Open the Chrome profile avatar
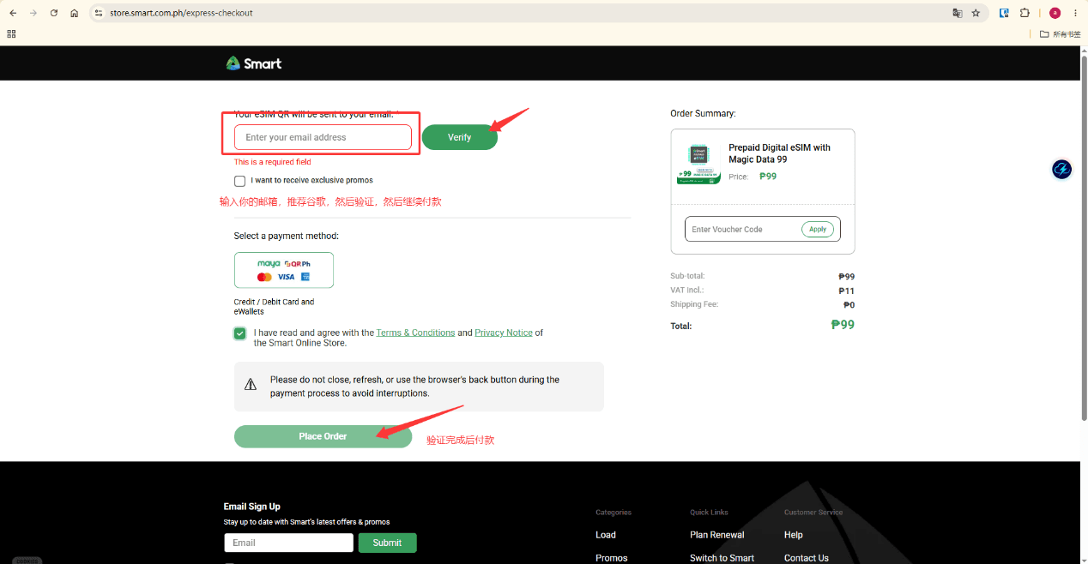The image size is (1088, 564). tap(1055, 13)
